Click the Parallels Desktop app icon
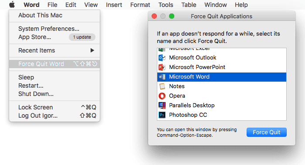This screenshot has width=305, height=165. pyautogui.click(x=162, y=105)
